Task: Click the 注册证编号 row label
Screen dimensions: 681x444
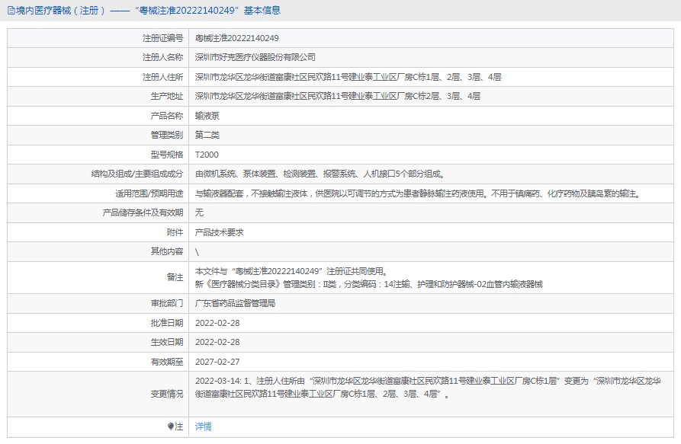Action: (x=162, y=38)
